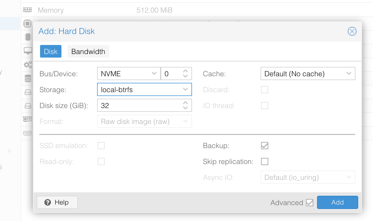Click the Display monitor icon

(28, 50)
